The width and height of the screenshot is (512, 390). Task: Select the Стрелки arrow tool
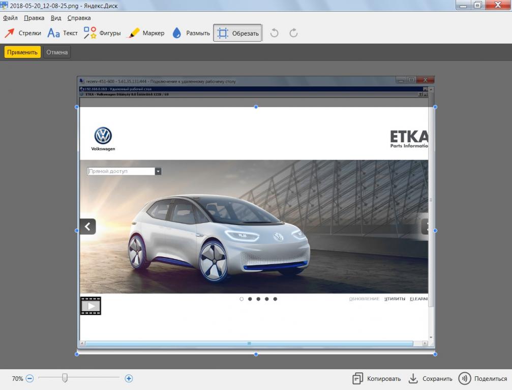point(22,33)
